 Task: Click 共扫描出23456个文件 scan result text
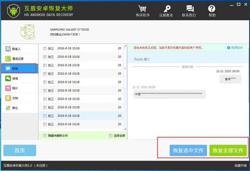(x=65, y=34)
